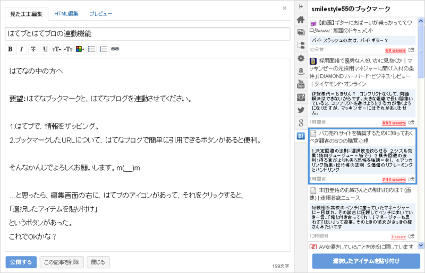The height and width of the screenshot is (273, 425).
Task: Collapse the sidebar with the arrow icon
Action: [x=301, y=6]
